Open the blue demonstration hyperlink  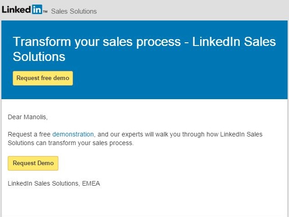point(73,135)
